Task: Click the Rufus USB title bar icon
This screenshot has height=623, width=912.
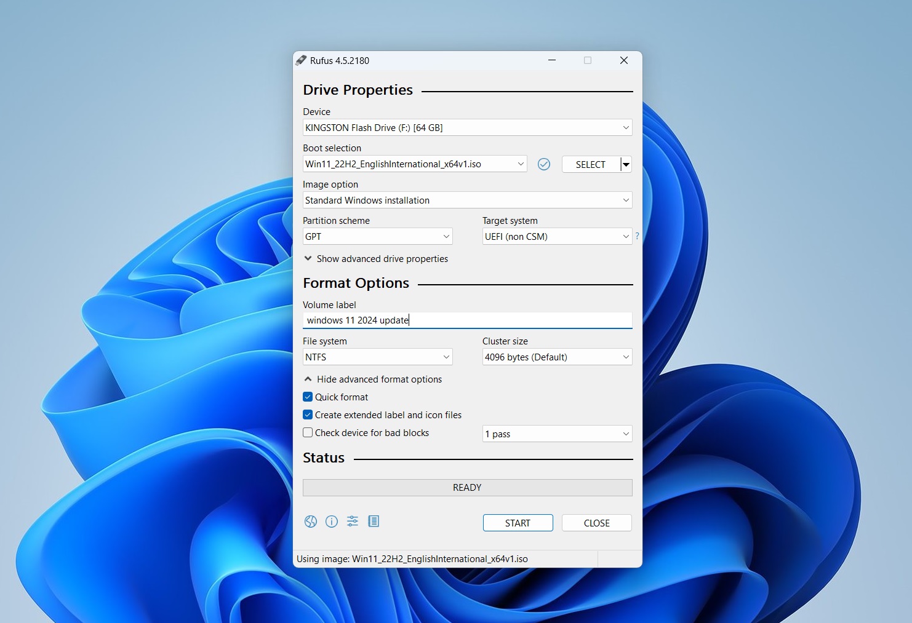Action: pos(301,60)
